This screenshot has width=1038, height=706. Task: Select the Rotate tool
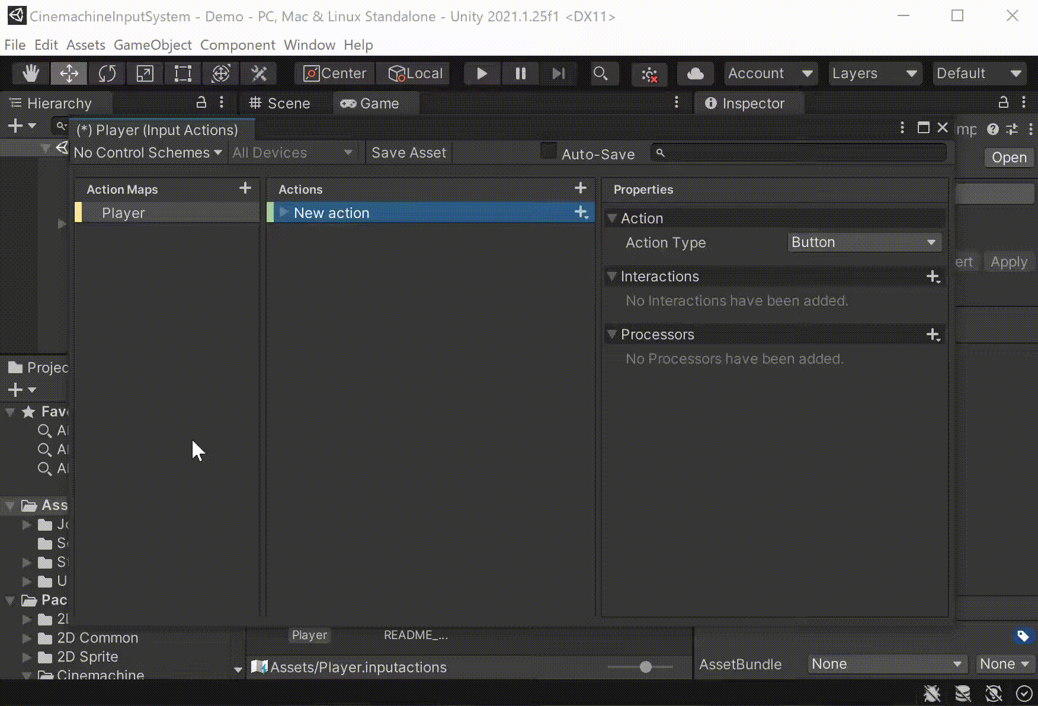(x=107, y=73)
